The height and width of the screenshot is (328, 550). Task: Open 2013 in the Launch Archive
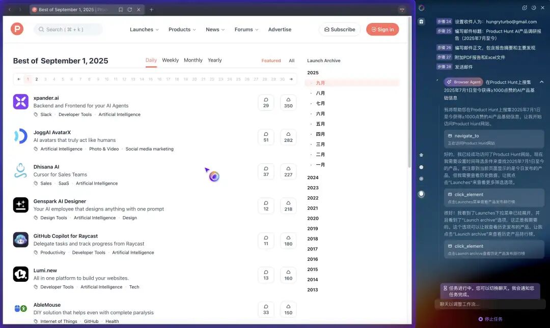(313, 290)
